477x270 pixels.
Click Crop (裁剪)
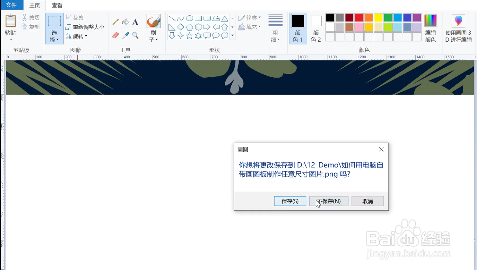click(75, 18)
